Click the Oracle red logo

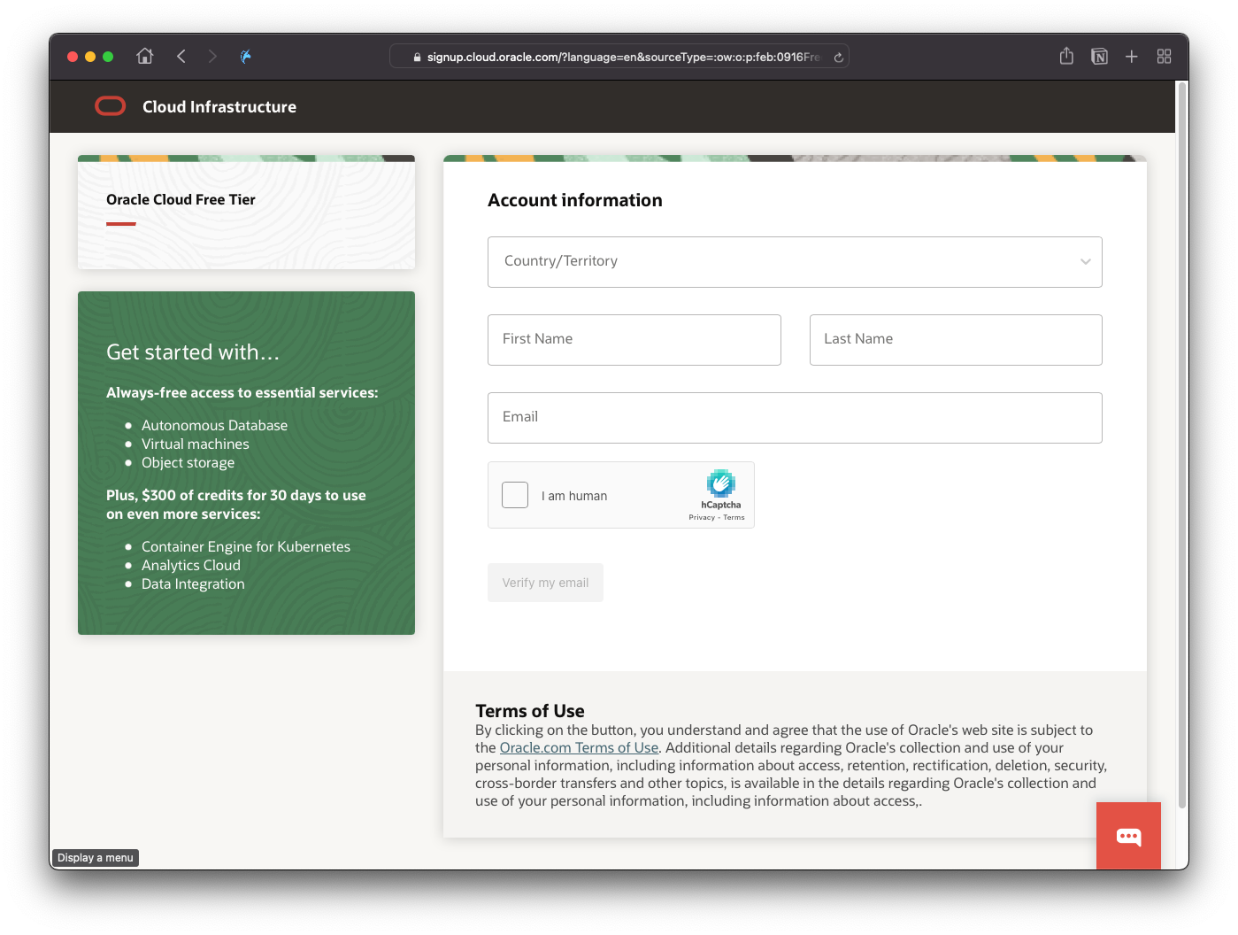tap(111, 106)
